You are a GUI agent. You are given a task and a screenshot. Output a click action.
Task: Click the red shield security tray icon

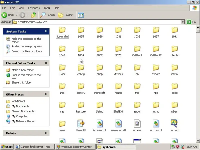(x=177, y=147)
